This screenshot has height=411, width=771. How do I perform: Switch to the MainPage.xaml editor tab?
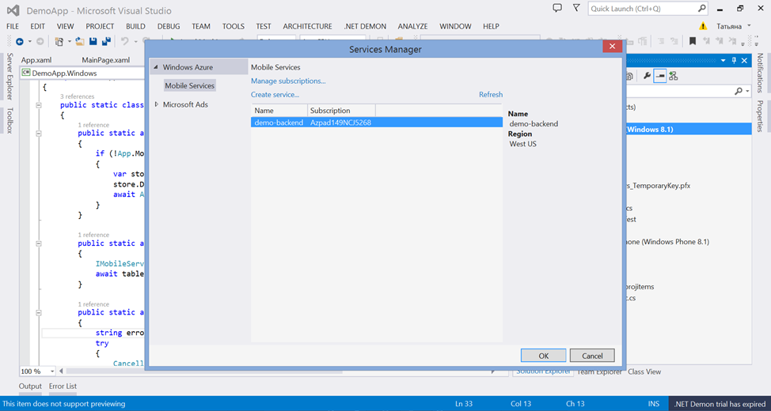[106, 60]
